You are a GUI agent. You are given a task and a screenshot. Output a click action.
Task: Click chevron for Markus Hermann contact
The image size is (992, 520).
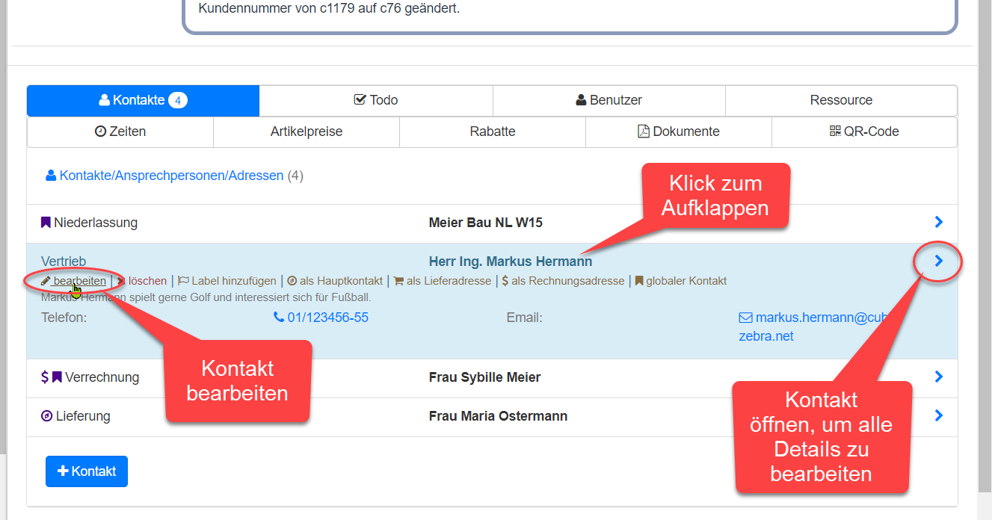click(939, 261)
